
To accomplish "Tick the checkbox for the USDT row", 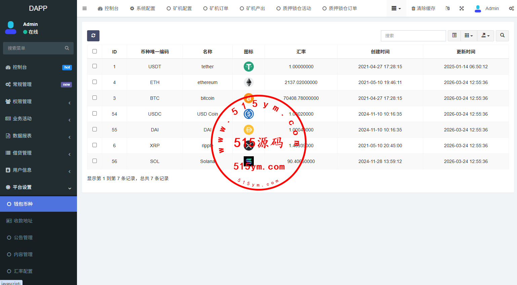I will pos(94,66).
